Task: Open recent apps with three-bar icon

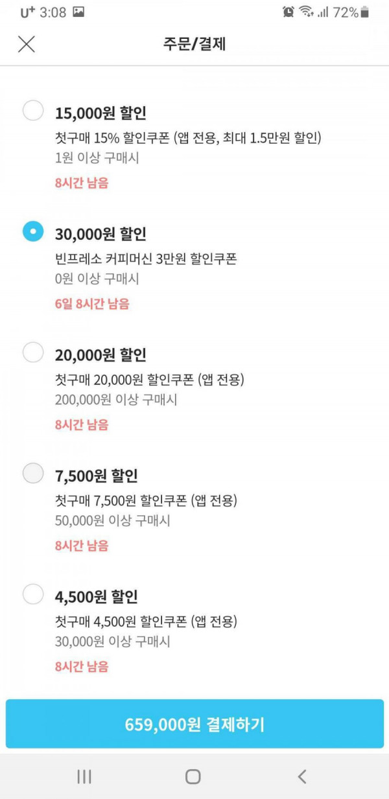Action: 84,776
